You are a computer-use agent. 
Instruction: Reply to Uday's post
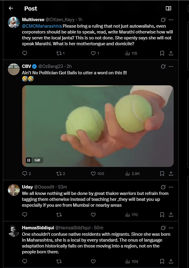point(25,215)
